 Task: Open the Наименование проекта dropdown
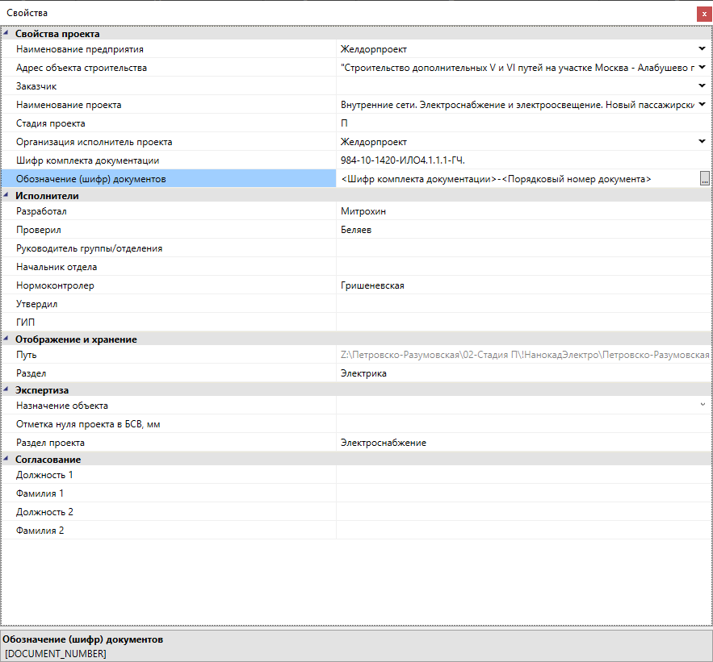tap(703, 105)
